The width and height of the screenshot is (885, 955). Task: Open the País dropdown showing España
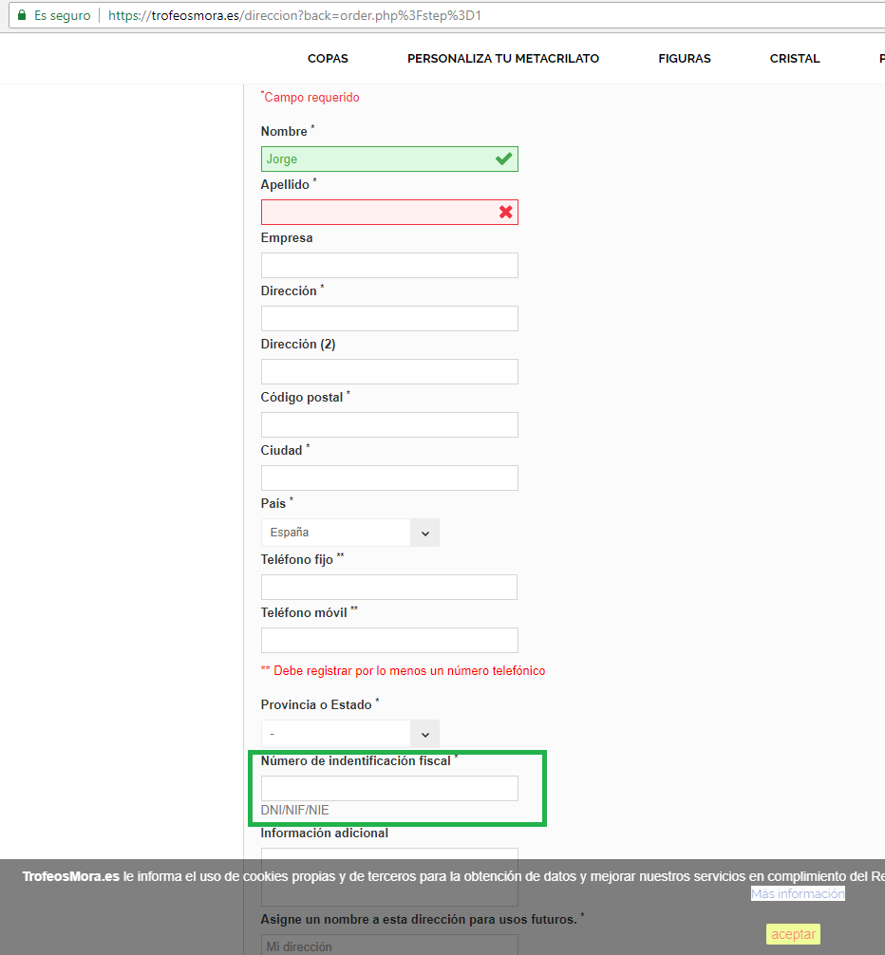pyautogui.click(x=350, y=533)
